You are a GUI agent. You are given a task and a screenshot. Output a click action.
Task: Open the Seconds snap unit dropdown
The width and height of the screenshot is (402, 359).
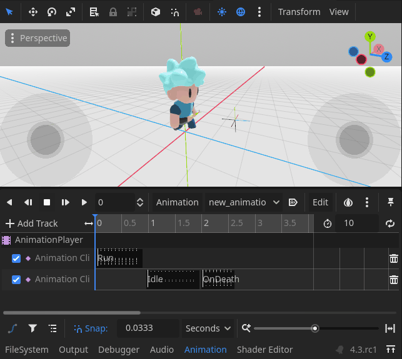pyautogui.click(x=208, y=328)
